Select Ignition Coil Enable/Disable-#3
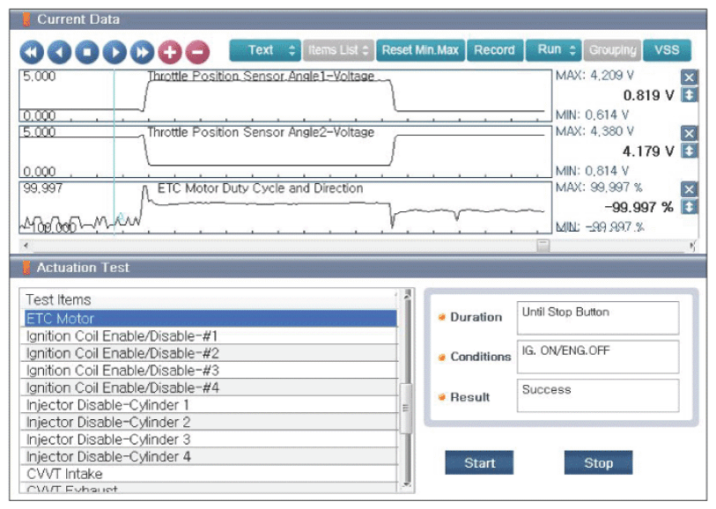Image resolution: width=716 pixels, height=509 pixels. coord(209,370)
